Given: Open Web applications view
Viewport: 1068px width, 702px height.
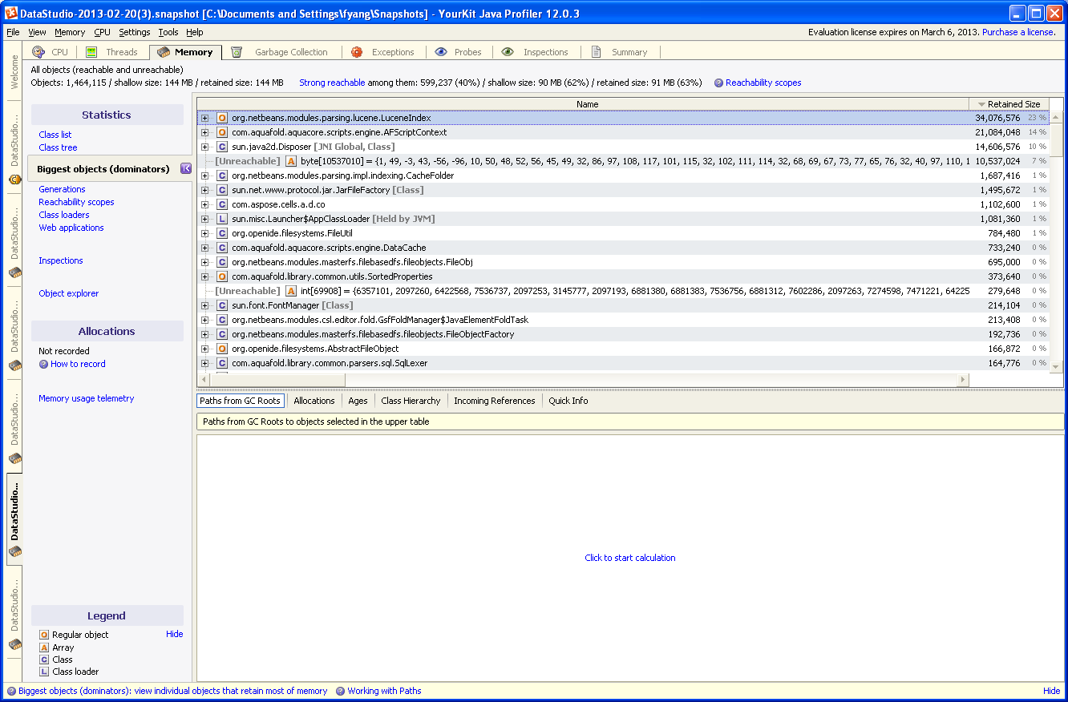Looking at the screenshot, I should click(x=71, y=228).
